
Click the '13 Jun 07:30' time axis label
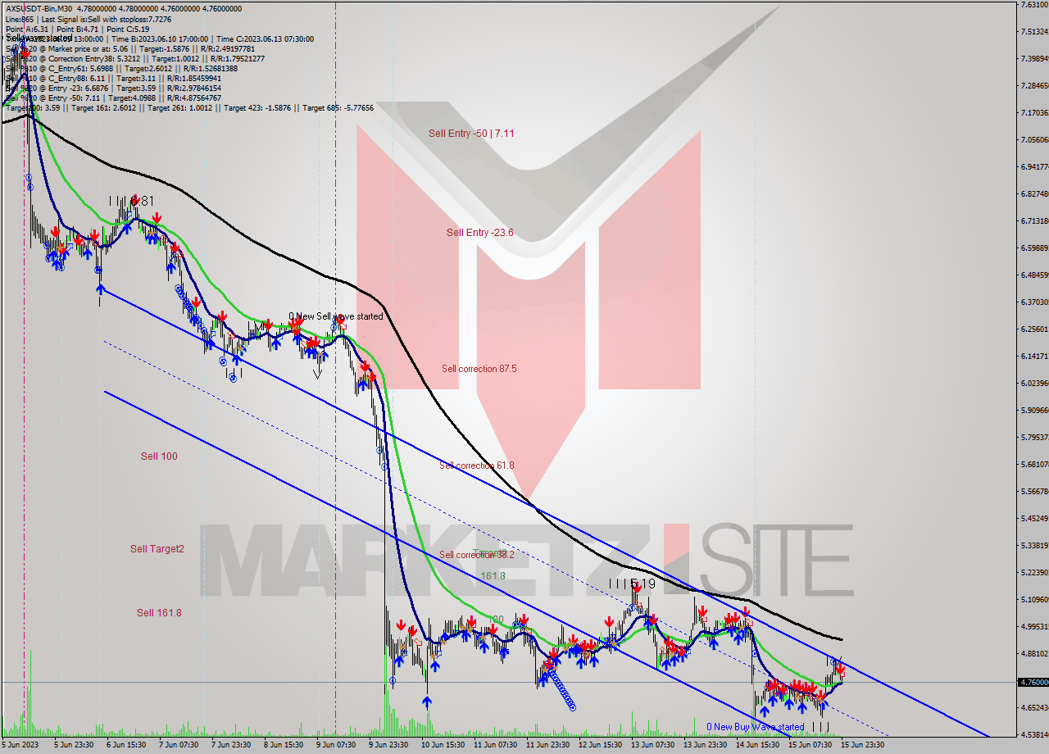(652, 745)
